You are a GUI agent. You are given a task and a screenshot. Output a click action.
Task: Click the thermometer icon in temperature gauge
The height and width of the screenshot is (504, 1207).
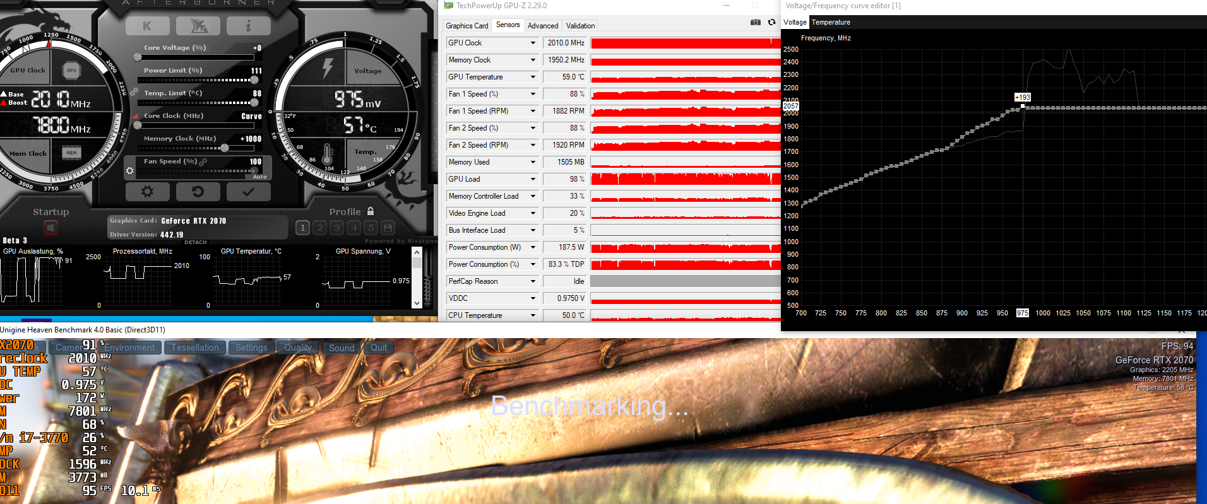(x=328, y=155)
